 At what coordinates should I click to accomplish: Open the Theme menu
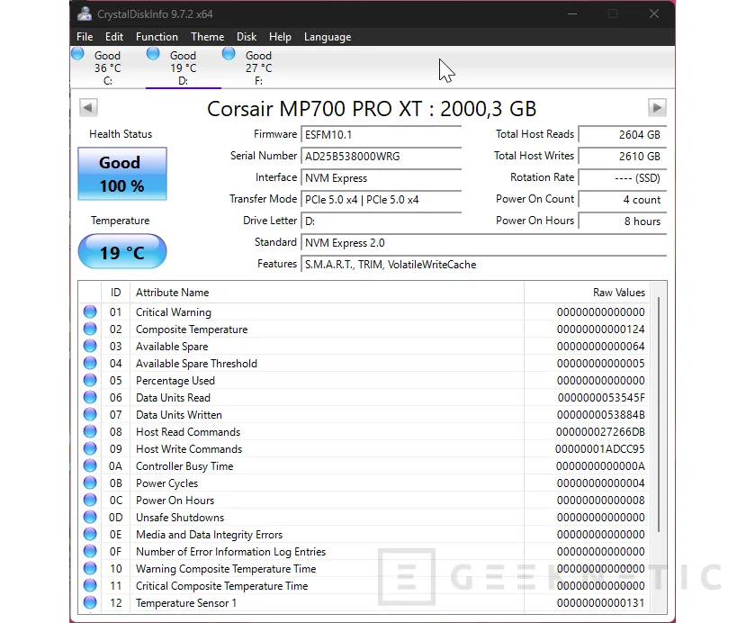tap(207, 37)
